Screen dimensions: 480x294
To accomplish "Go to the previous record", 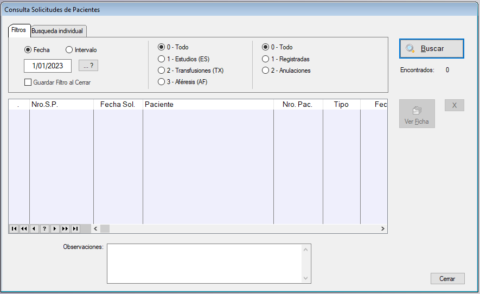I will coord(34,229).
